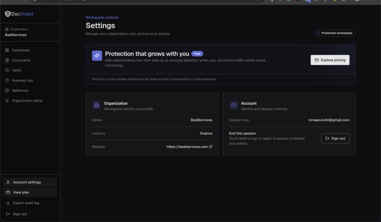Click the finance industry value
The height and width of the screenshot is (222, 381).
tap(206, 133)
